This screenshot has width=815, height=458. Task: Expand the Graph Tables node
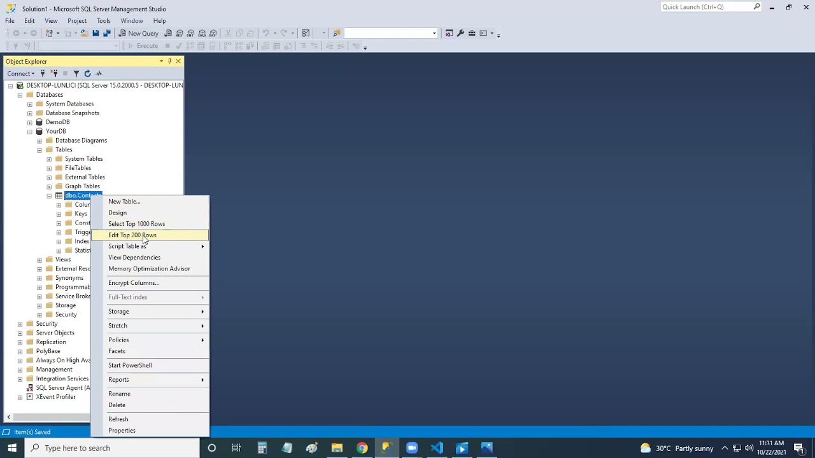(49, 186)
